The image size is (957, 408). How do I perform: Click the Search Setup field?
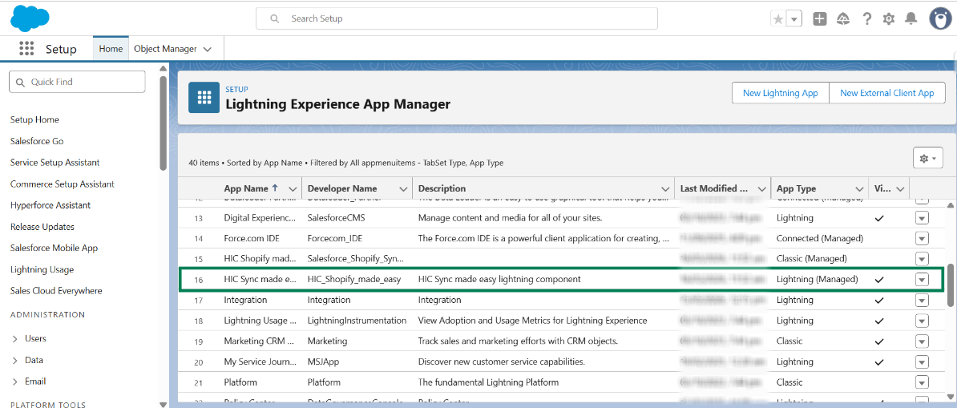[x=457, y=18]
